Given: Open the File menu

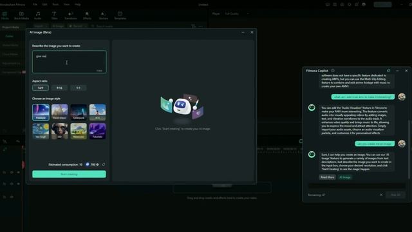Looking at the screenshot, I should 35,5.
